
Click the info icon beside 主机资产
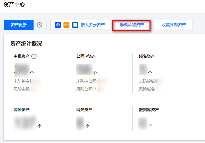pyautogui.click(x=34, y=56)
